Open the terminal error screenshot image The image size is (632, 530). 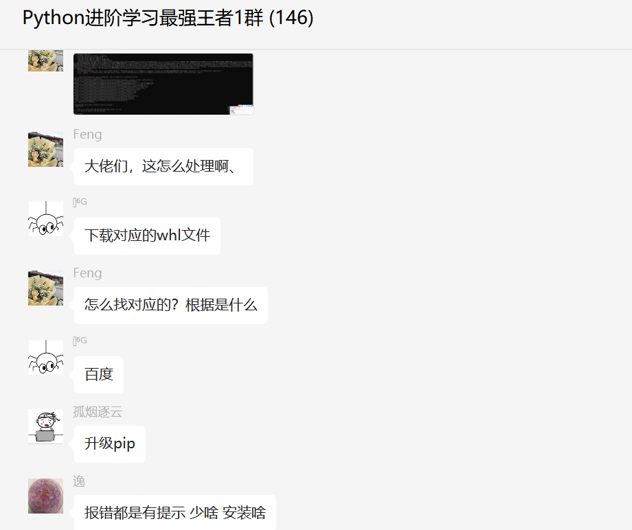point(163,84)
